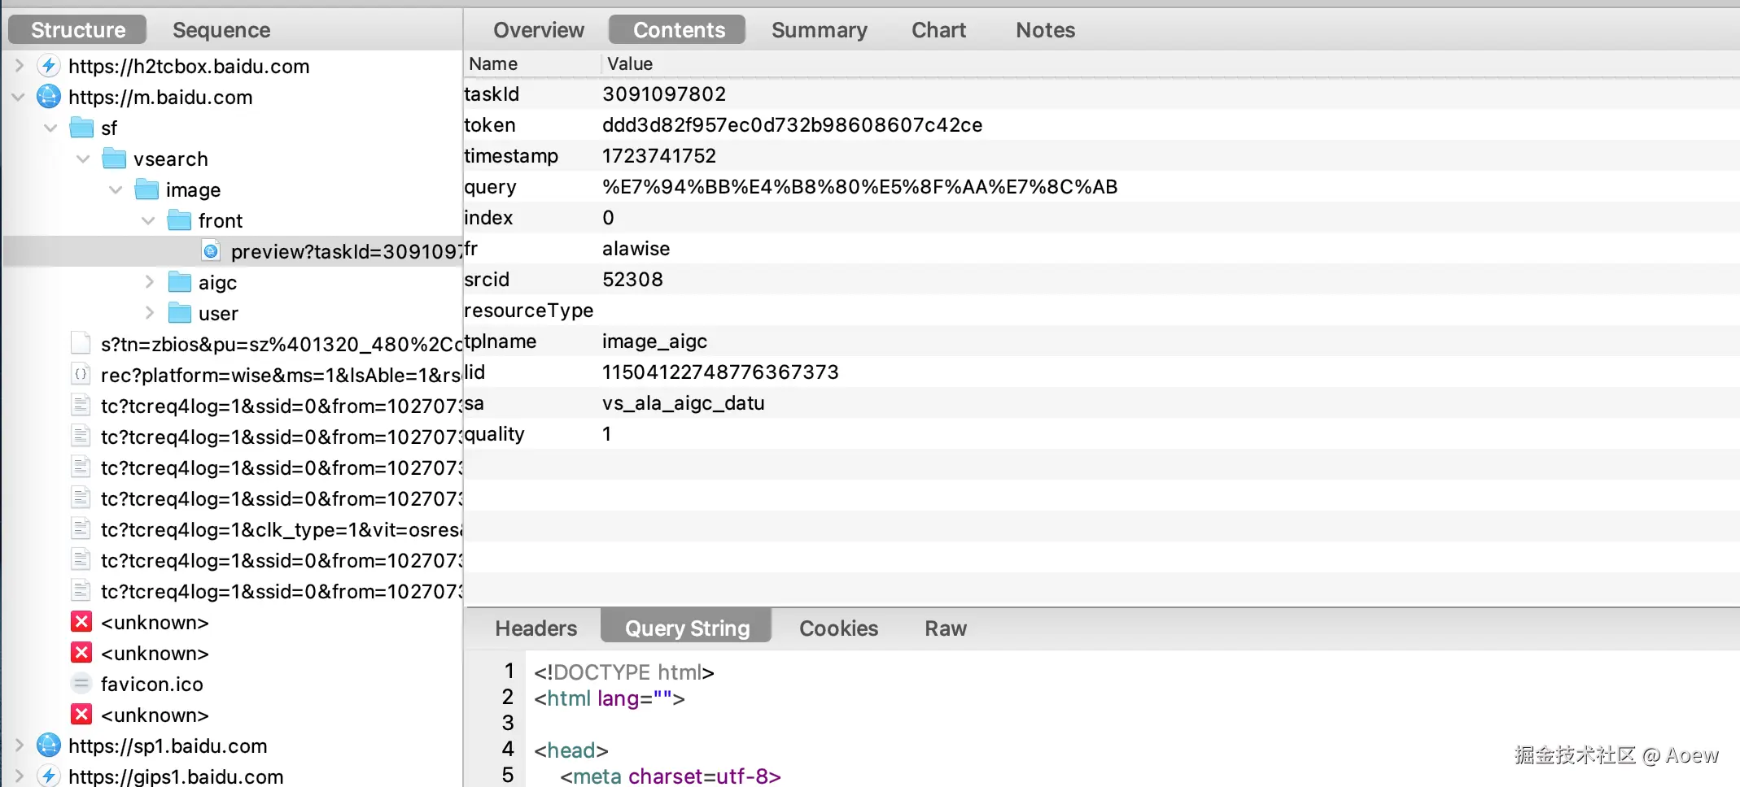
Task: Click the lightning icon beside h2tcbox.baidu.com
Action: coord(49,66)
